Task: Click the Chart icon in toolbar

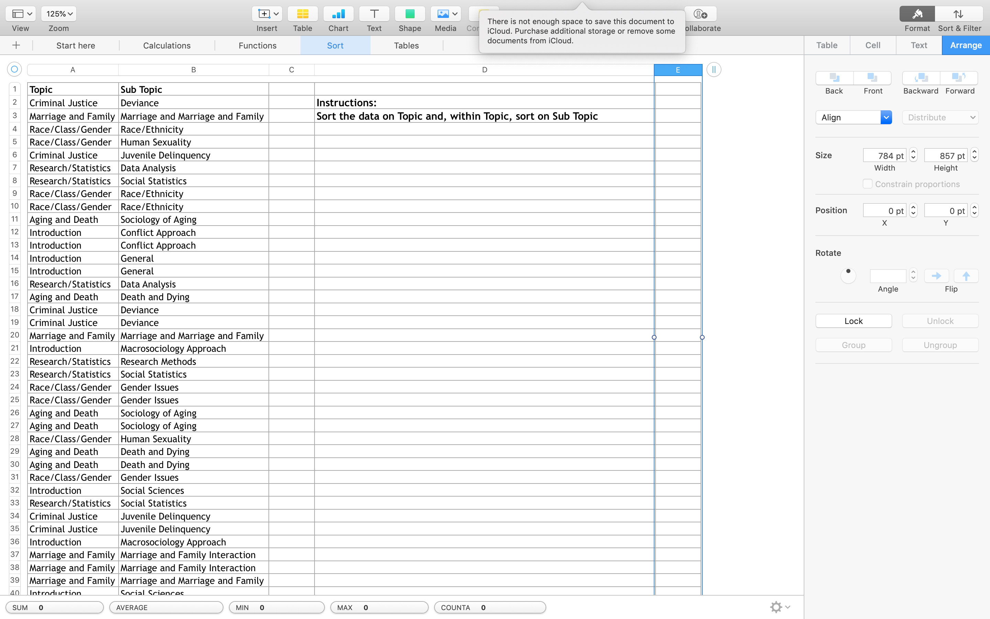Action: point(339,13)
